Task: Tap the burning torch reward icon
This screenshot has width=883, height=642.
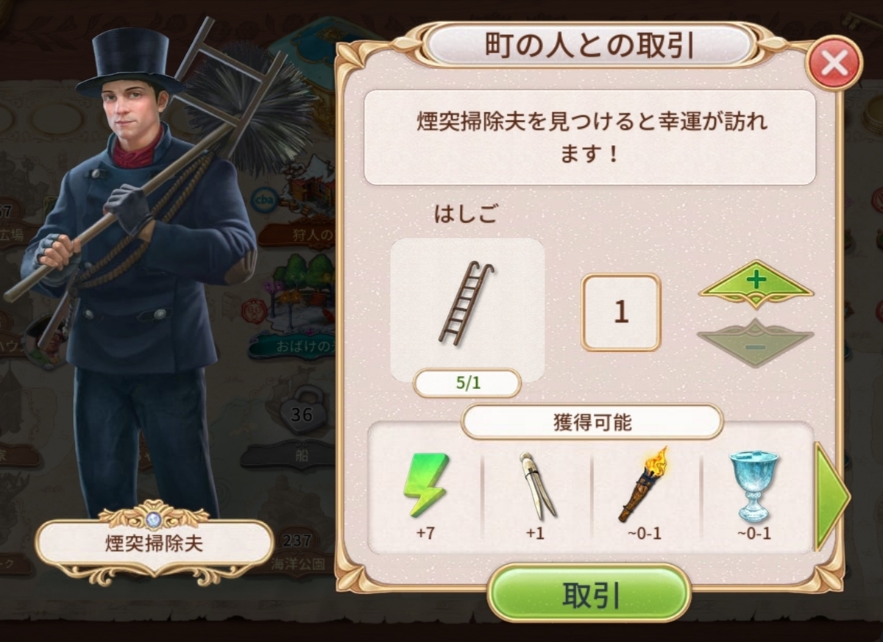Action: pos(643,485)
